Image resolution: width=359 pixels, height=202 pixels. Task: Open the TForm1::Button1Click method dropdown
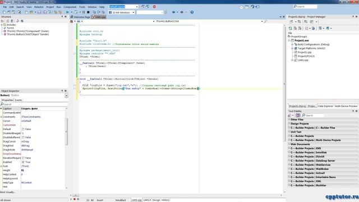(262, 21)
